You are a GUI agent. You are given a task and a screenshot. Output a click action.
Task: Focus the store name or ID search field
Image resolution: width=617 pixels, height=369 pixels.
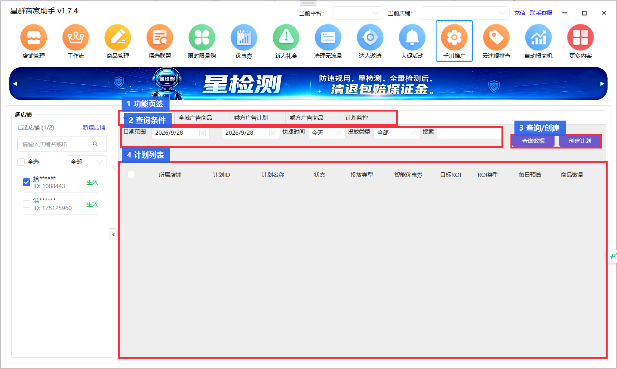coord(62,144)
